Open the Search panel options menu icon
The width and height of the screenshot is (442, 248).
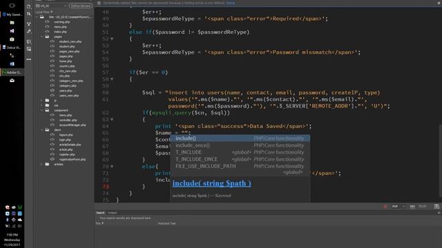tap(439, 213)
